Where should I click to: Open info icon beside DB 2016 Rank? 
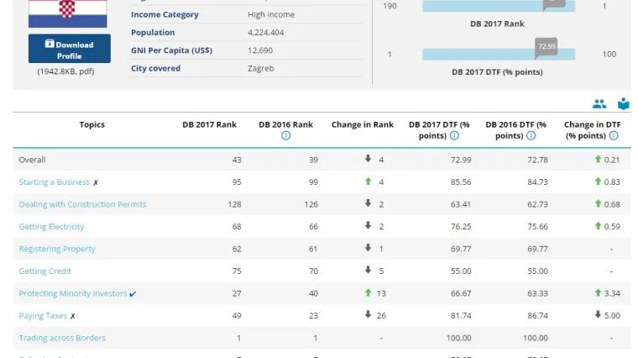pos(285,136)
